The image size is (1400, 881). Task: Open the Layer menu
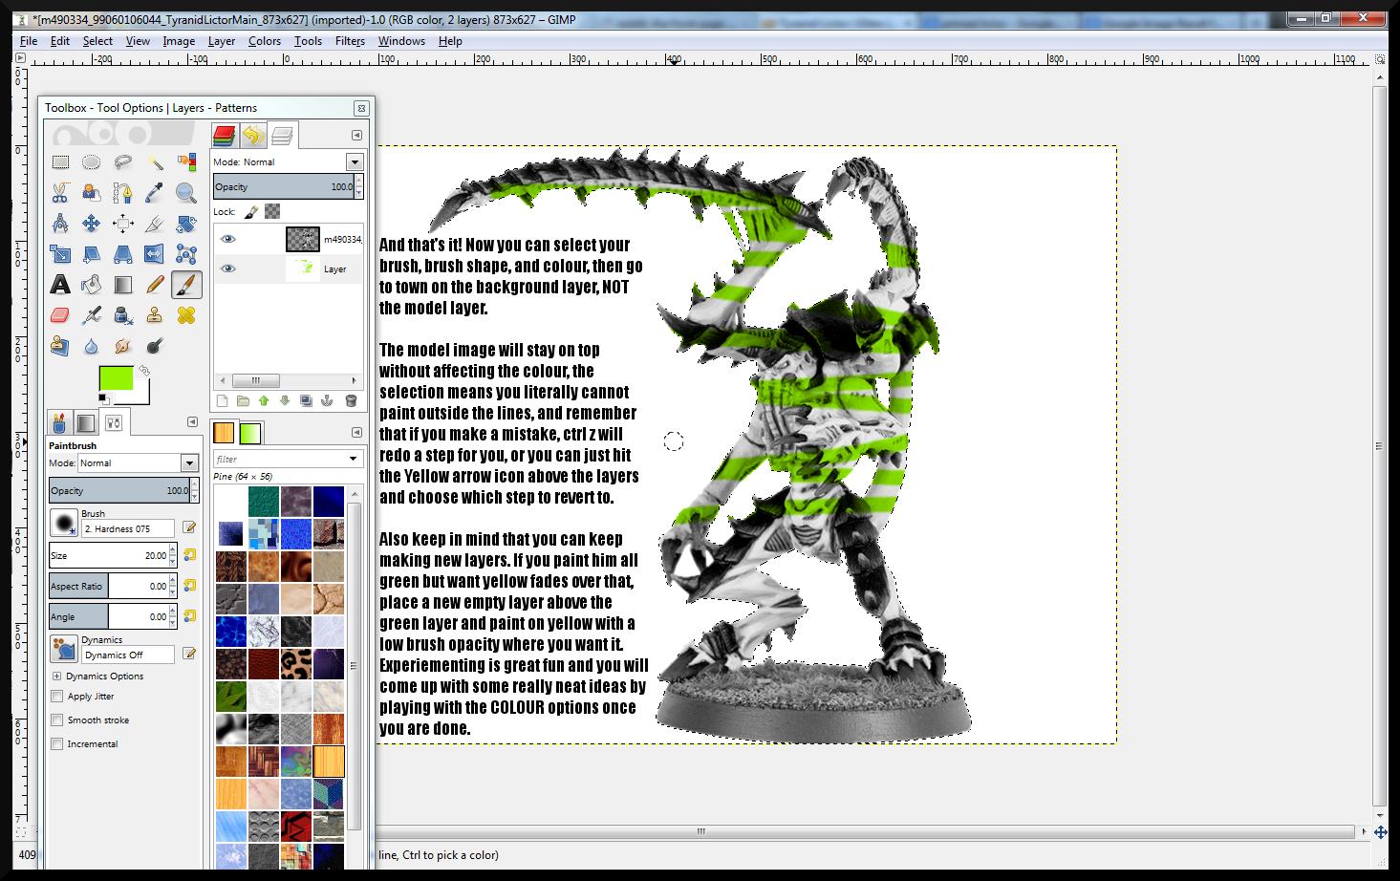222,41
